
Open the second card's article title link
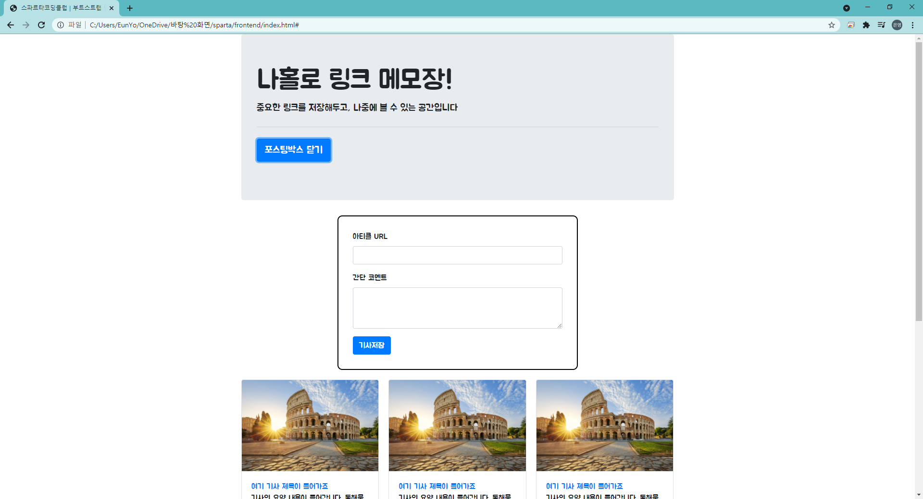pyautogui.click(x=437, y=486)
